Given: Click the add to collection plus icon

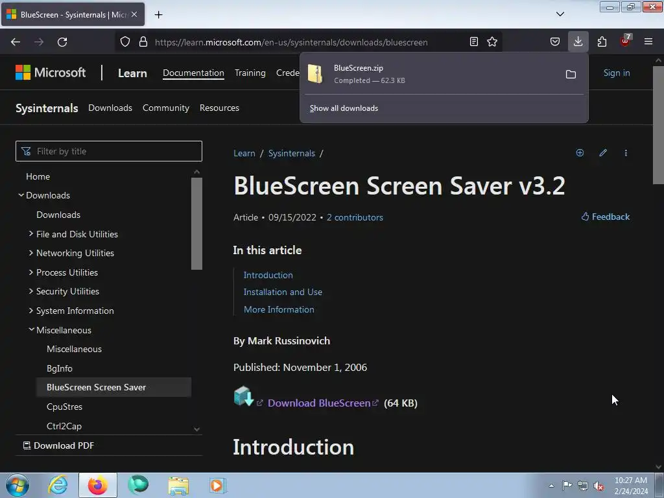Looking at the screenshot, I should [580, 153].
